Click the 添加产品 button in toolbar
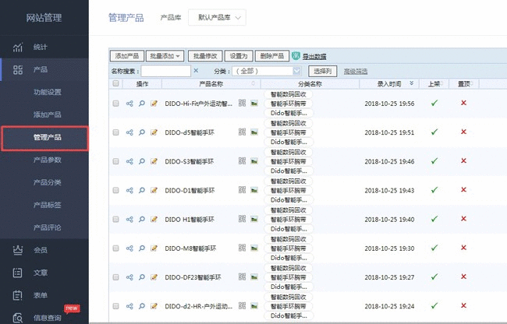This screenshot has height=324, width=507. (126, 56)
